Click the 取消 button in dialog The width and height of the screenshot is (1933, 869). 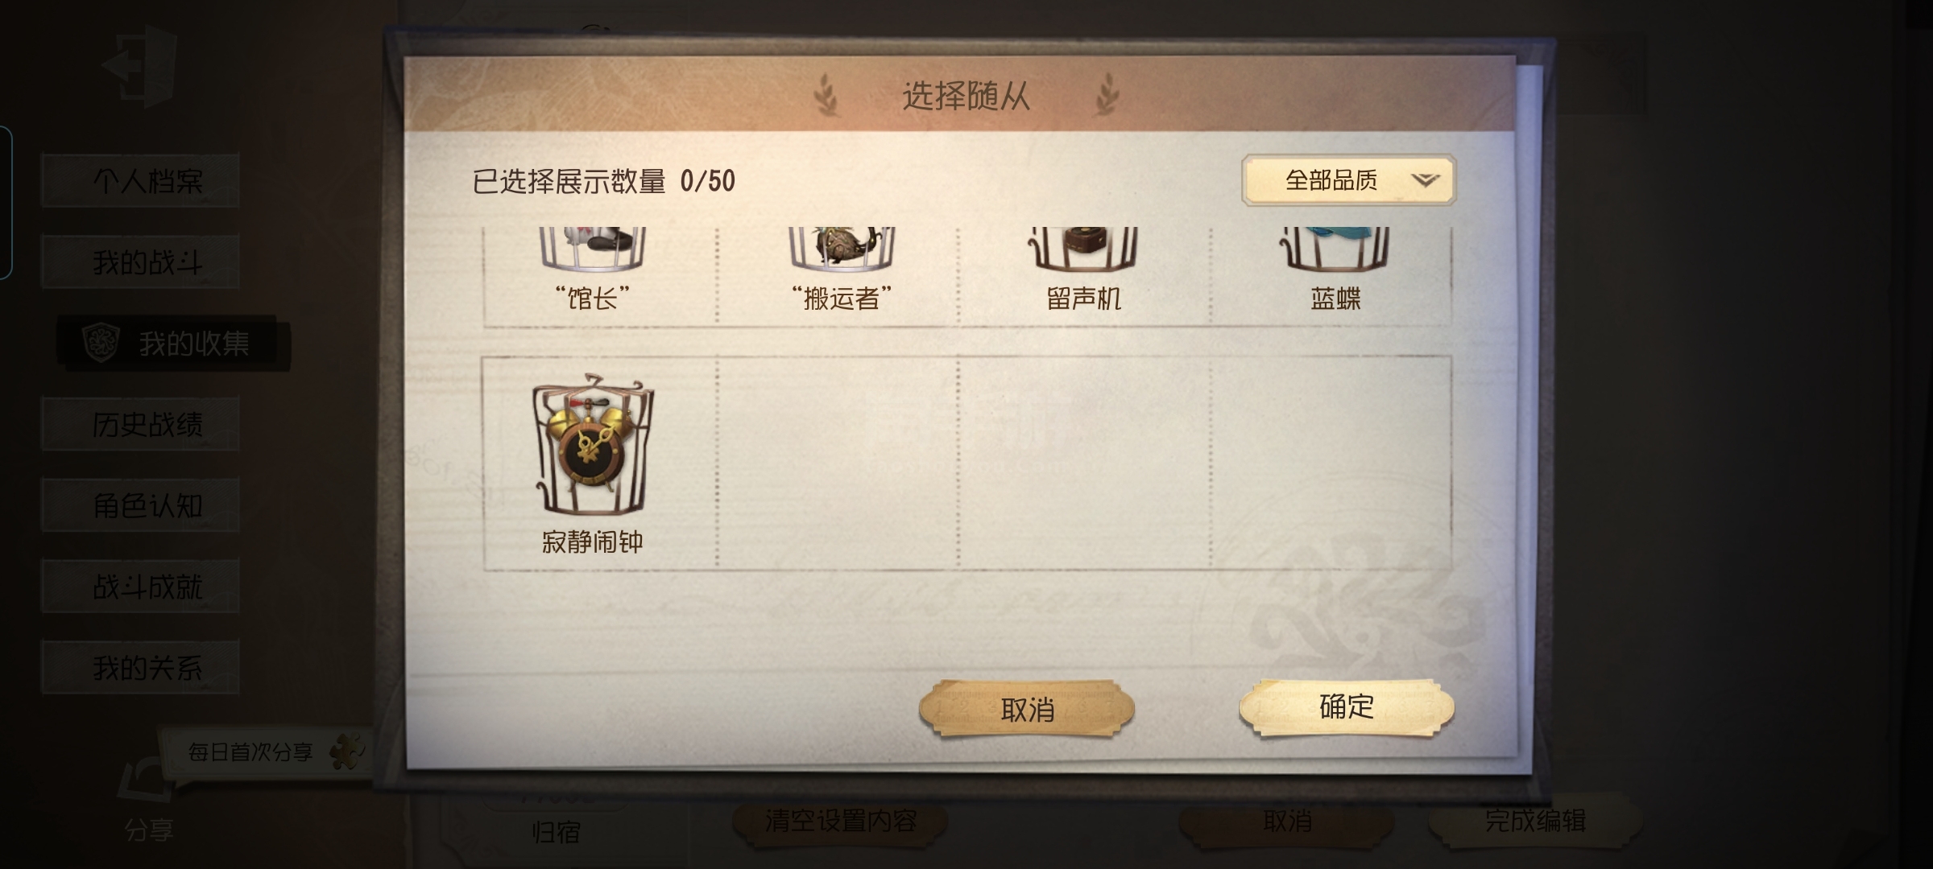1027,709
